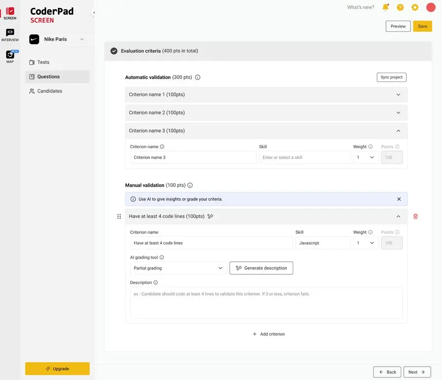Click the Preview button

(398, 26)
